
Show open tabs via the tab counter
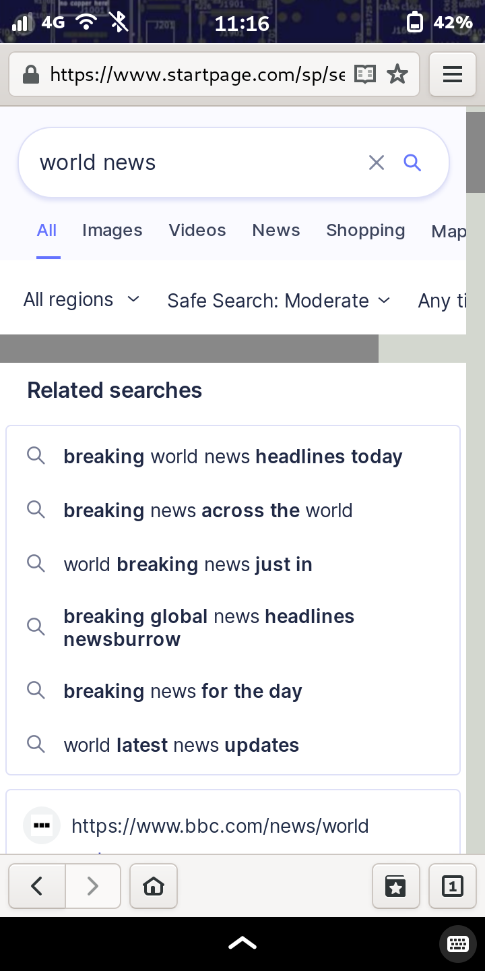(453, 886)
